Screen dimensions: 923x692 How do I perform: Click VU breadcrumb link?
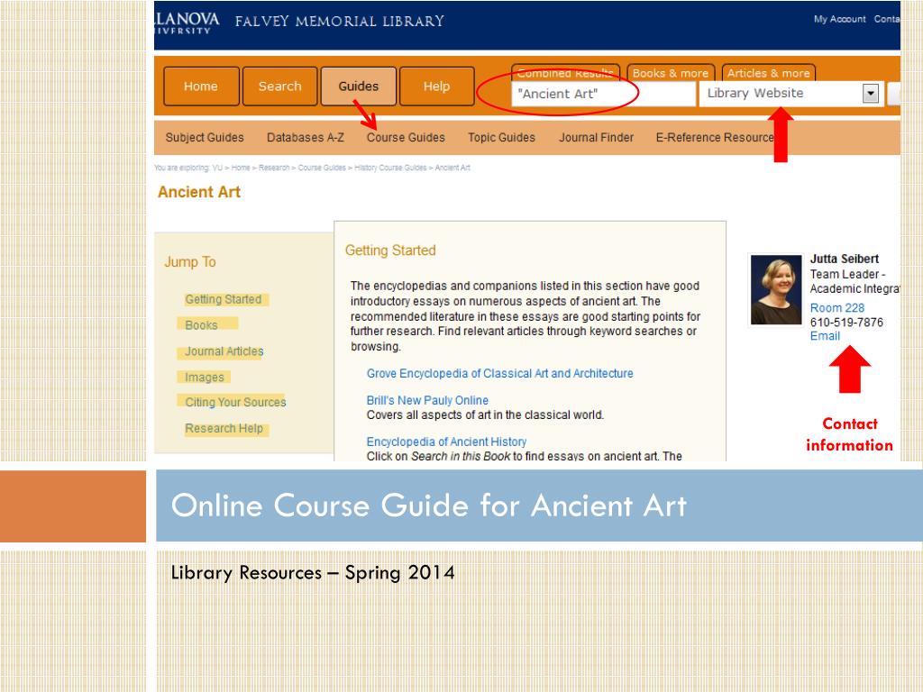tap(217, 168)
